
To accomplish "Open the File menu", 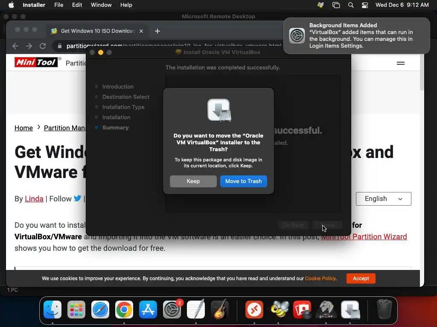I will click(58, 5).
